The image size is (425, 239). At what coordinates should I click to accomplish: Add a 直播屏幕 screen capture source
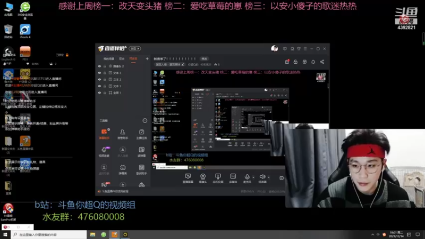[x=188, y=178]
